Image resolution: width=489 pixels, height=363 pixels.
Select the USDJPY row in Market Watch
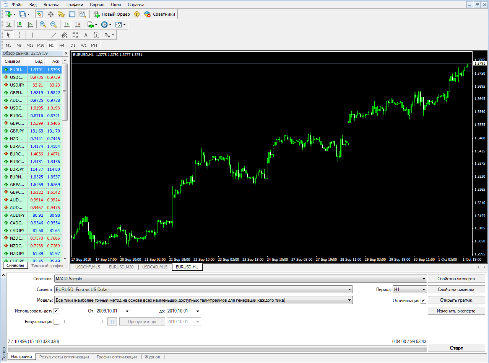pos(32,85)
